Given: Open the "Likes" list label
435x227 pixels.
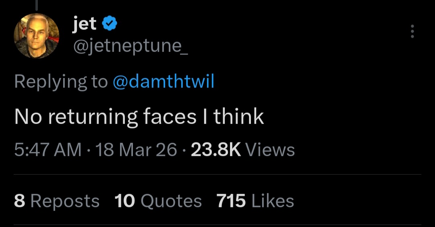Looking at the screenshot, I should (x=273, y=201).
